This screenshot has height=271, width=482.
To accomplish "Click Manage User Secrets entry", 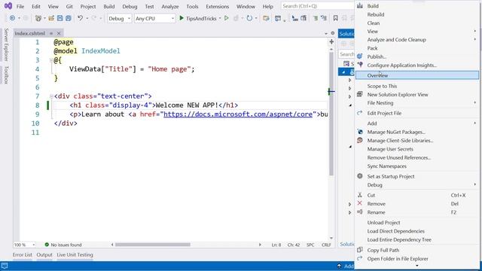I will pos(417,149).
